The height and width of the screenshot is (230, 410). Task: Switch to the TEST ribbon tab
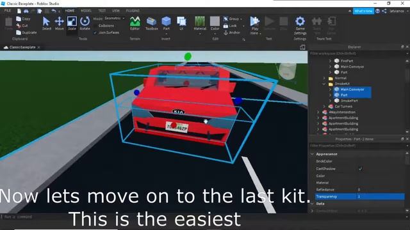pyautogui.click(x=102, y=11)
